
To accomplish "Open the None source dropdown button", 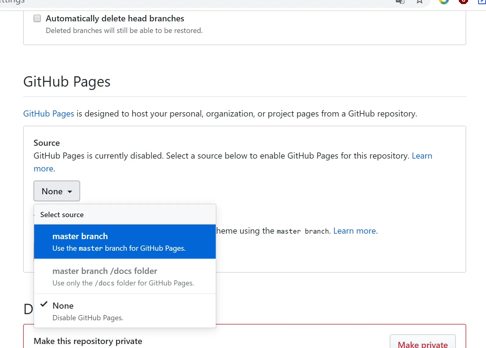I will point(57,191).
